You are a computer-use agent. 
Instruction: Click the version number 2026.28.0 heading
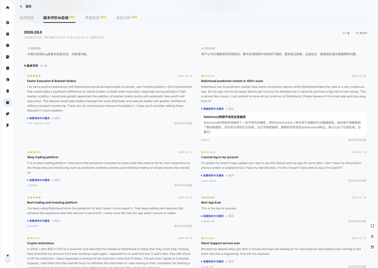33,32
